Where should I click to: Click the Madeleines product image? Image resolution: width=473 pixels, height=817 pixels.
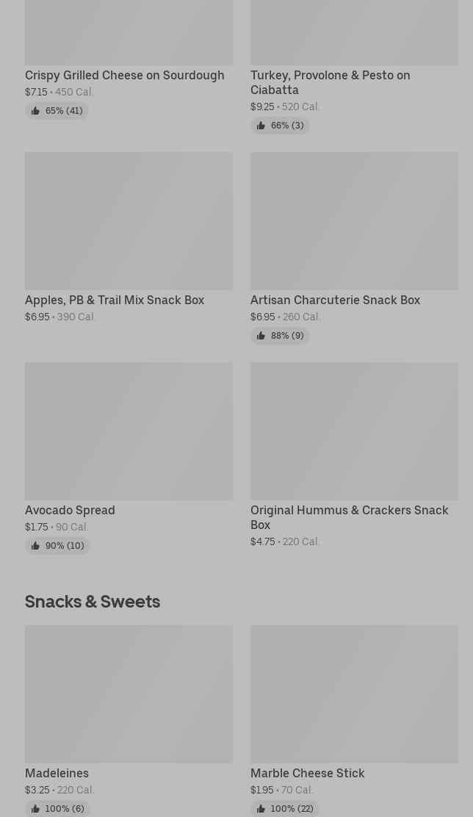[129, 694]
